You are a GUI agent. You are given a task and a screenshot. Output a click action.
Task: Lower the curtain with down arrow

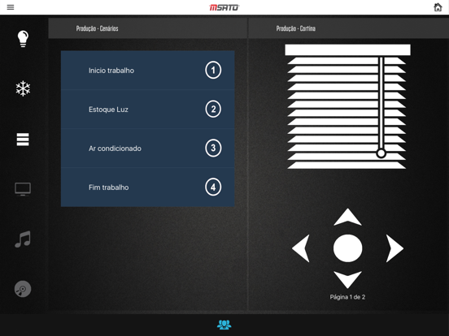click(x=347, y=279)
